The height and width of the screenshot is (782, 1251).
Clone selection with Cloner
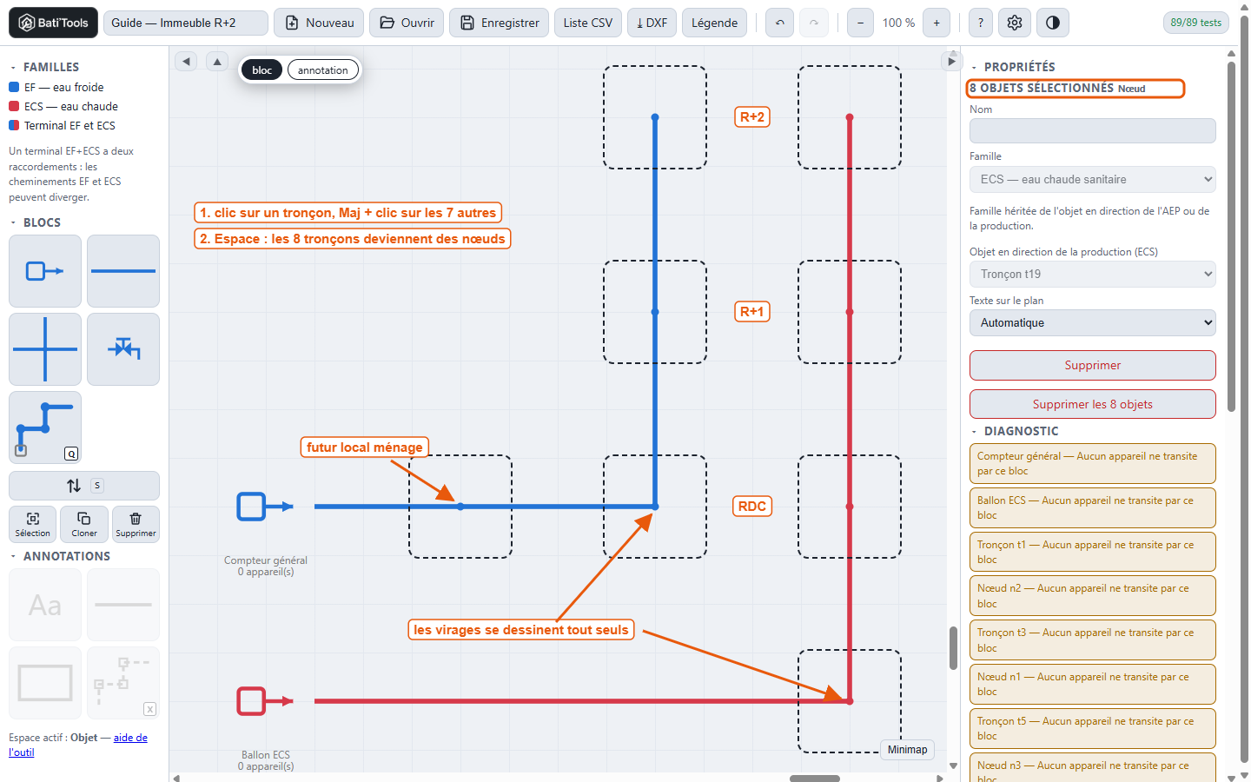(84, 524)
